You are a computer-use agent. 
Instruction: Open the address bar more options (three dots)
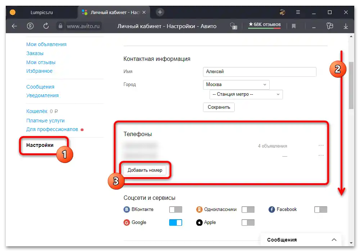(x=314, y=27)
